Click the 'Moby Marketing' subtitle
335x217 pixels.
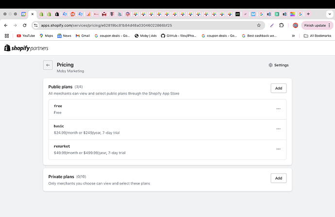(70, 71)
